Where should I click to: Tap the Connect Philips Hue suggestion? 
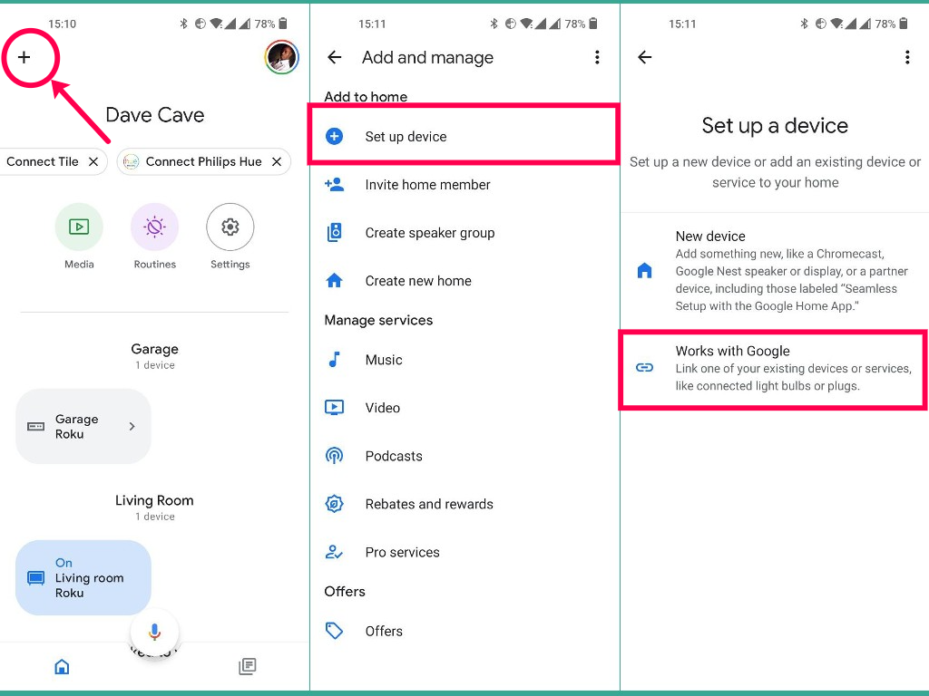[204, 161]
